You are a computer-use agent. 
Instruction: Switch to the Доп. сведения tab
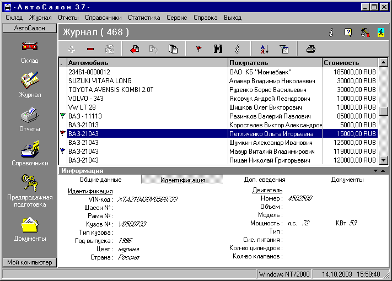coord(265,180)
